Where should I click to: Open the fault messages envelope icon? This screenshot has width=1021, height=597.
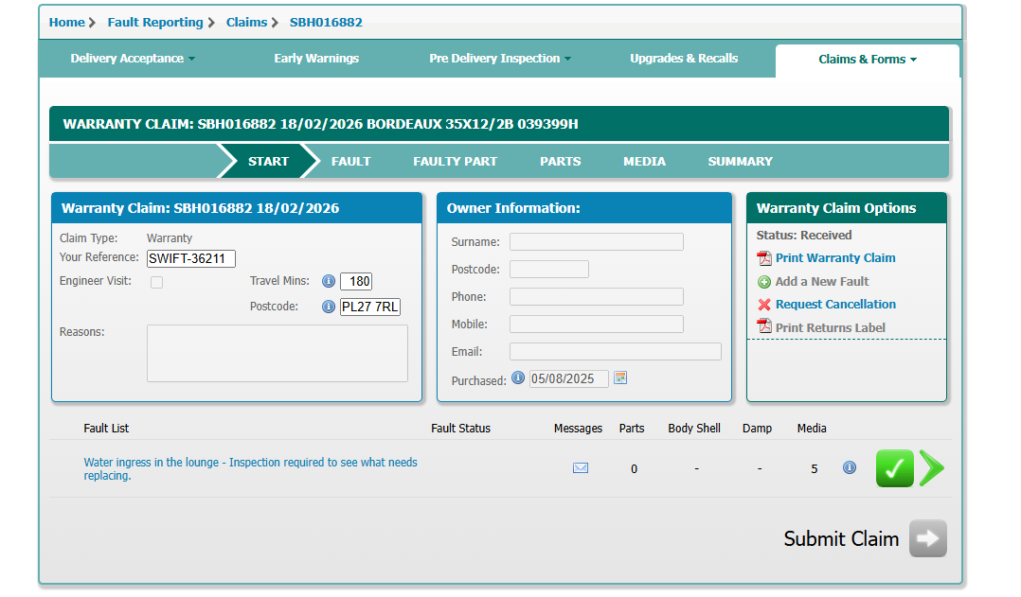[581, 467]
